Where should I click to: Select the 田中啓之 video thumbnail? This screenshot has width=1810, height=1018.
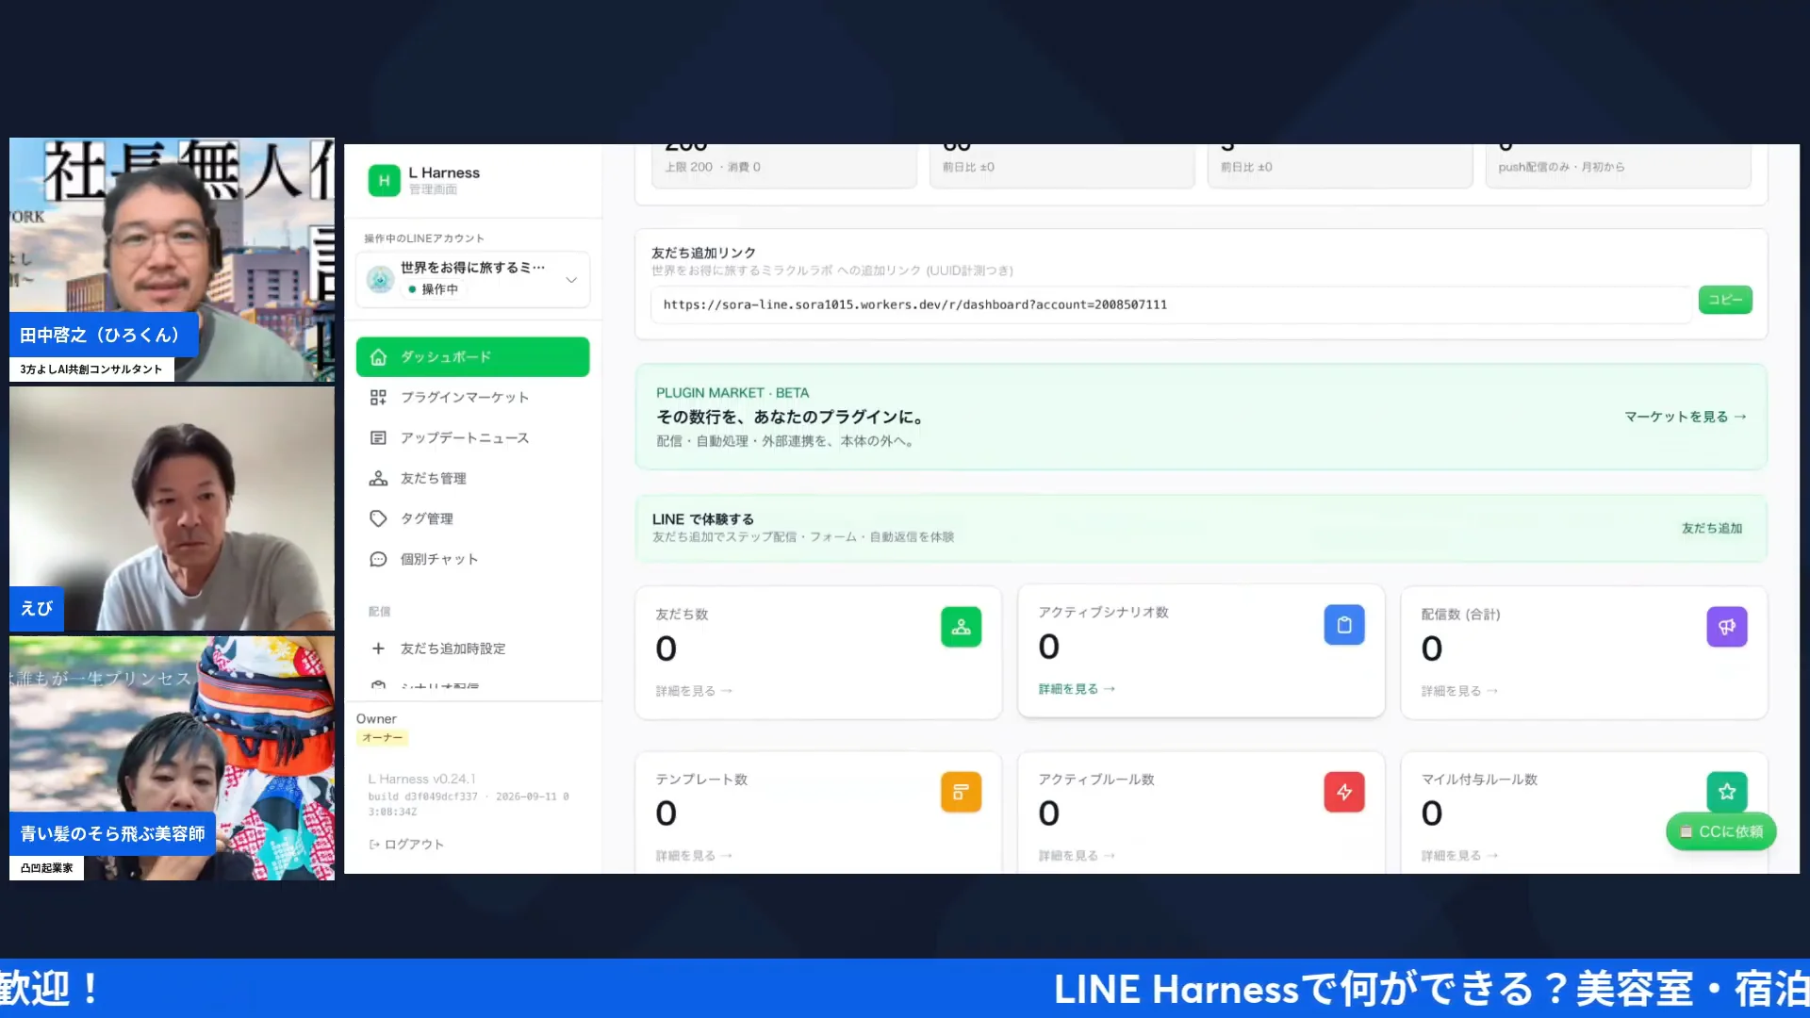pyautogui.click(x=172, y=260)
